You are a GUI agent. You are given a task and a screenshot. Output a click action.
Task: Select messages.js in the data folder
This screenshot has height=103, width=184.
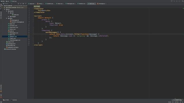tap(14, 20)
